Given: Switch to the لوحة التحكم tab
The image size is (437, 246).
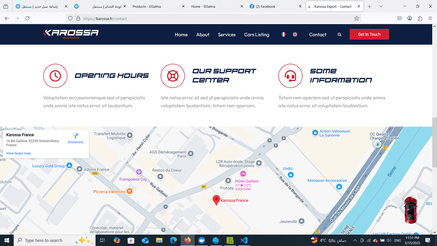Looking at the screenshot, I should click(x=99, y=6).
